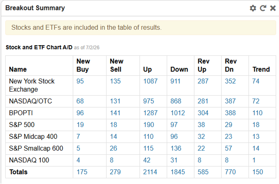
Task: Open S&P Midcap 400 New Buy 7
Action: click(78, 137)
